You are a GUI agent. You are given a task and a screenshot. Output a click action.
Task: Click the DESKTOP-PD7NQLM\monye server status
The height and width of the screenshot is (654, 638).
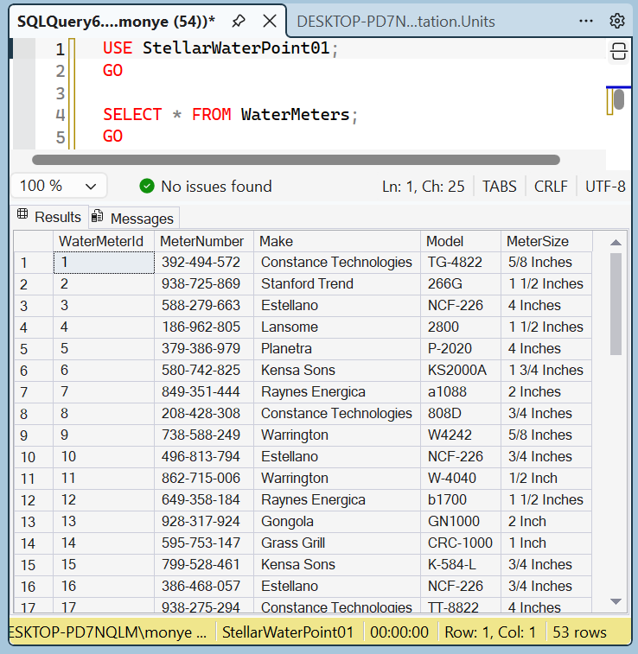coord(108,632)
